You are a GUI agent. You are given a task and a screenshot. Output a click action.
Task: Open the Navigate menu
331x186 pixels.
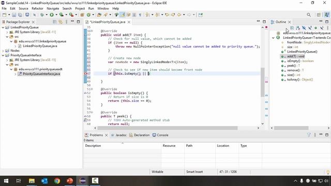coord(53,8)
